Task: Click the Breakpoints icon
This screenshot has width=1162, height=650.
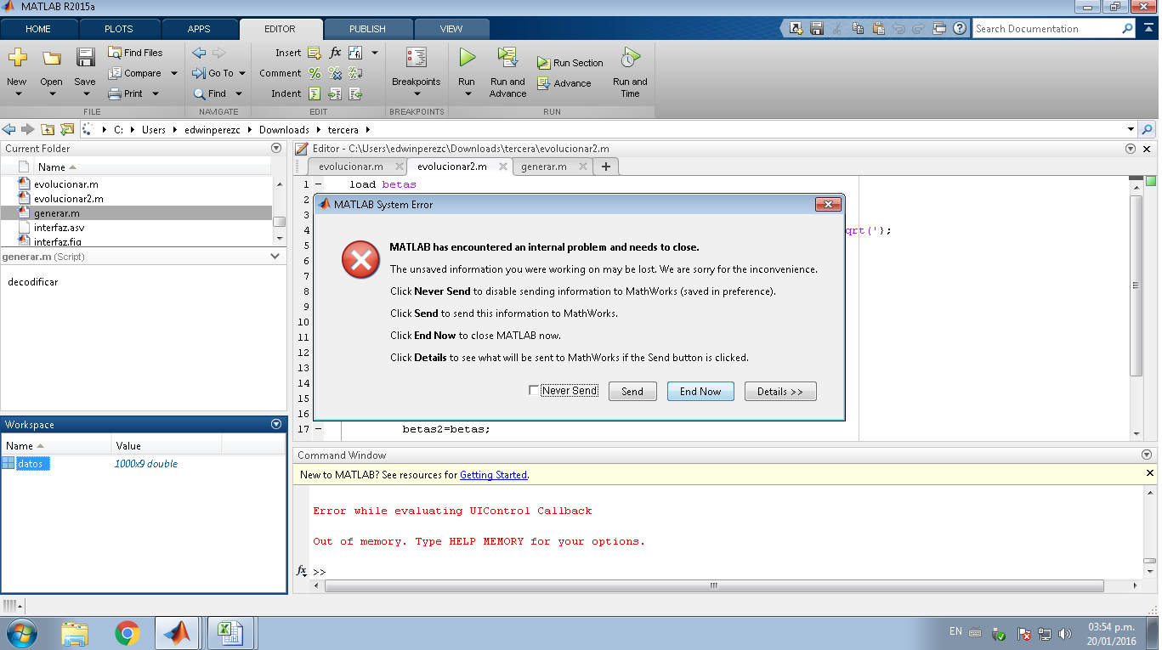Action: pos(417,58)
